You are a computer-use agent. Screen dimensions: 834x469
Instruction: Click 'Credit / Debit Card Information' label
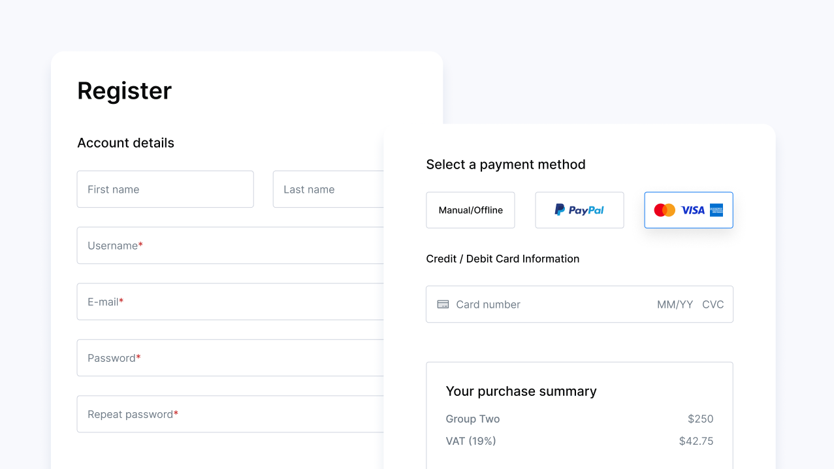coord(503,259)
